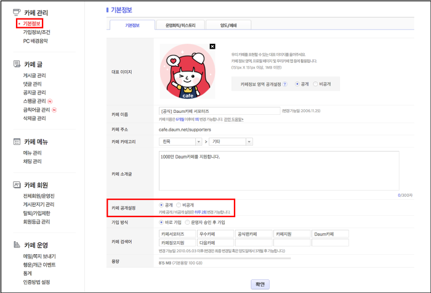Click the 카페 메뉴 list icon
The image size is (431, 293).
pyautogui.click(x=17, y=141)
